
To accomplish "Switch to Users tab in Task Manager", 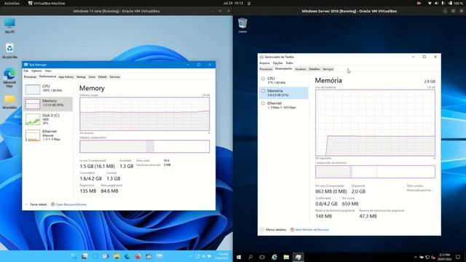I will pyautogui.click(x=92, y=77).
